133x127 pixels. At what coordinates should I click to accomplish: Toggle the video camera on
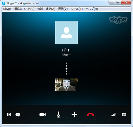pos(43,114)
